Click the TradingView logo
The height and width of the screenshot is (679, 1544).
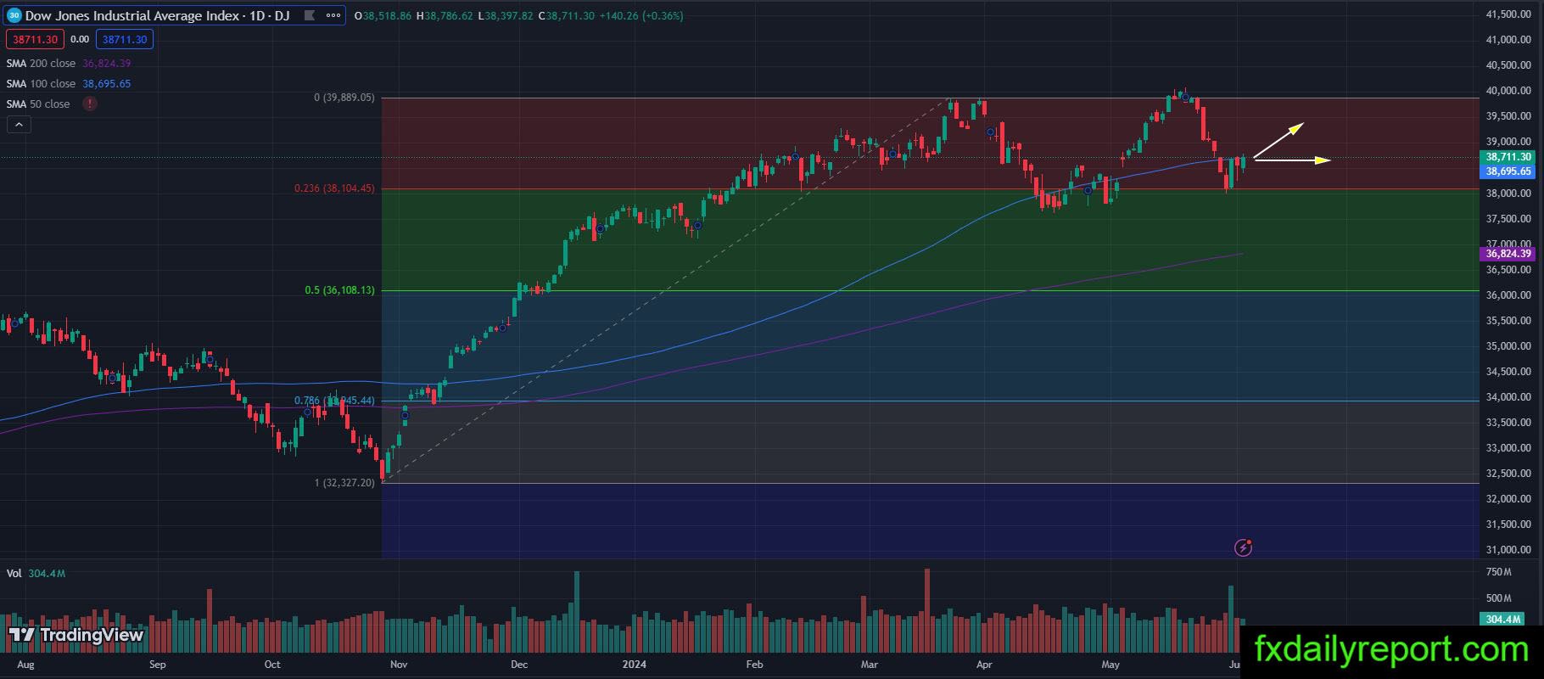point(76,635)
